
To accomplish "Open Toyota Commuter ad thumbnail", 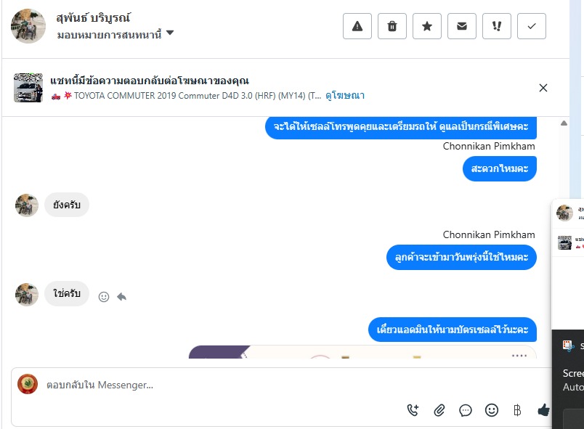I will point(28,88).
